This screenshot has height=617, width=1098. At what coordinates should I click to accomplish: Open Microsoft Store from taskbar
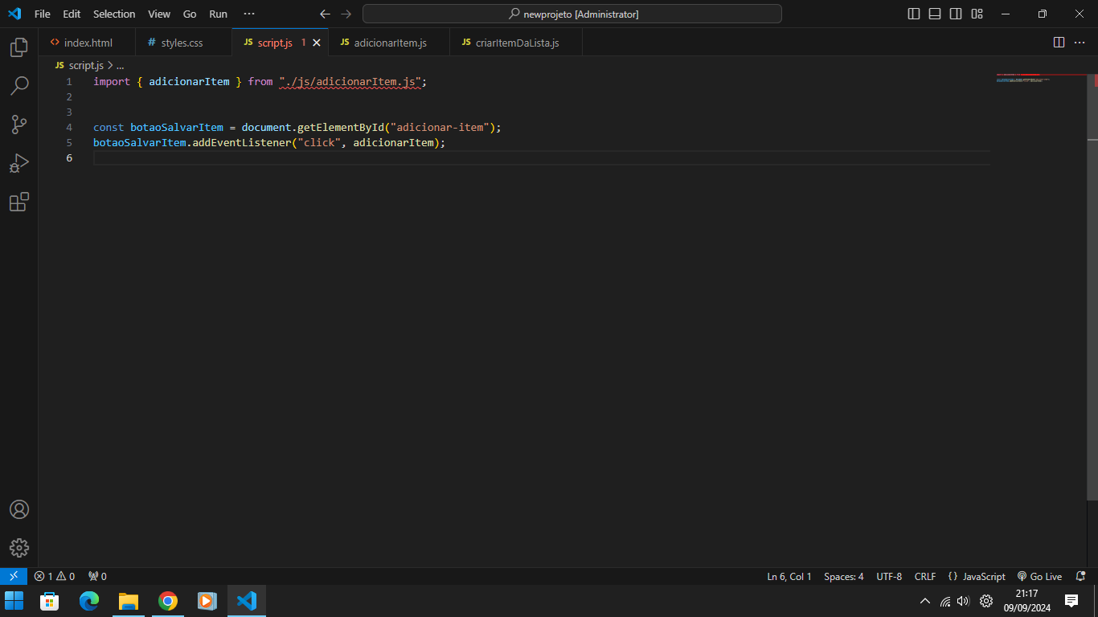50,601
